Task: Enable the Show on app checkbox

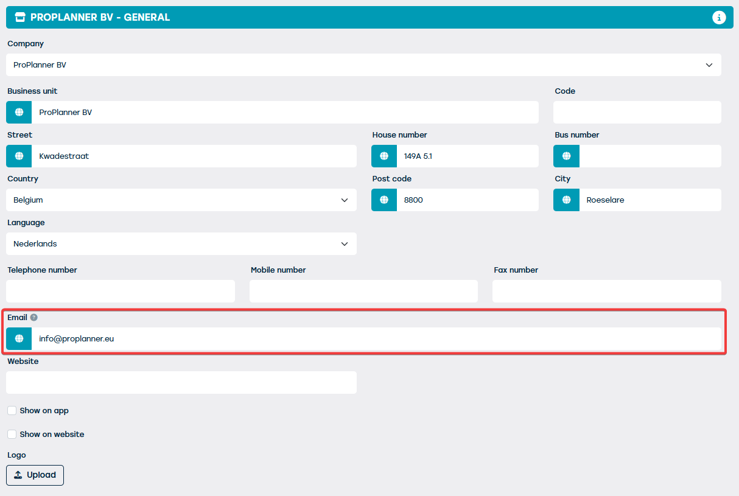Action: click(x=12, y=411)
